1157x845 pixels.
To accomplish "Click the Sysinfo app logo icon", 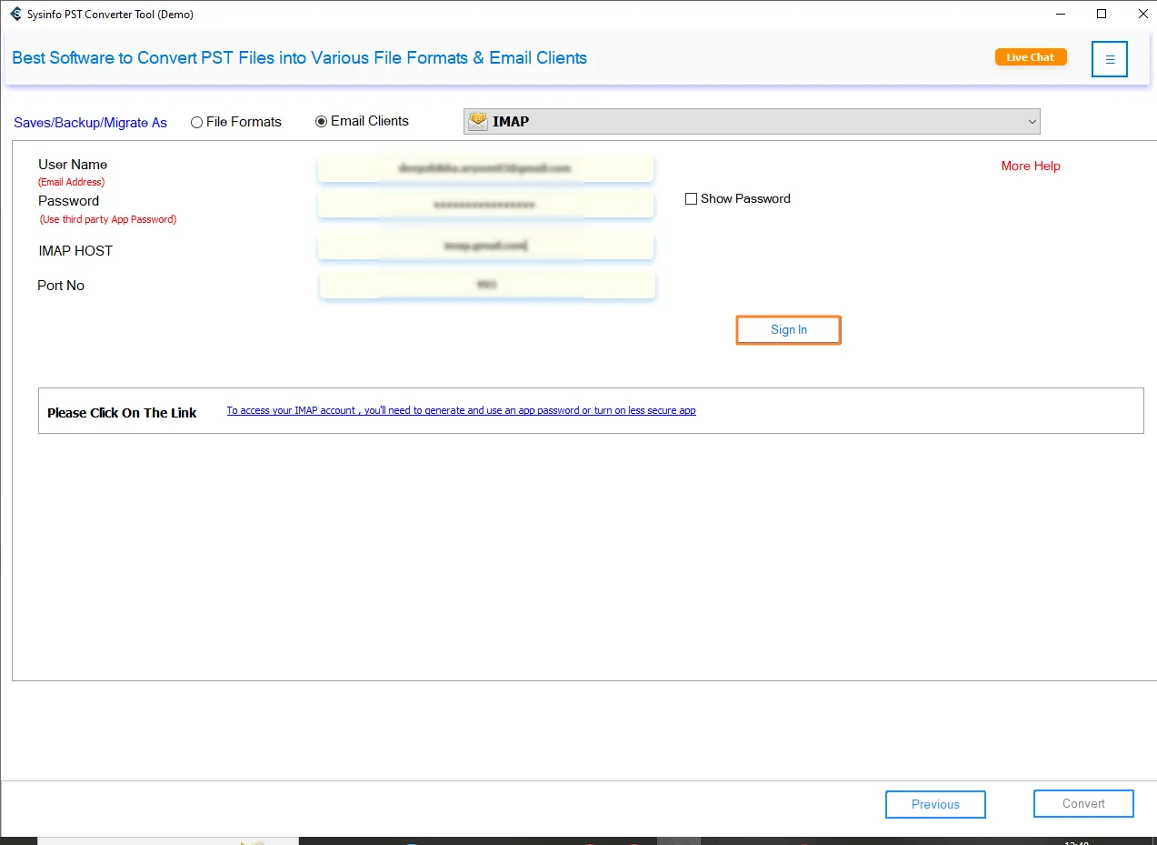I will pos(15,14).
